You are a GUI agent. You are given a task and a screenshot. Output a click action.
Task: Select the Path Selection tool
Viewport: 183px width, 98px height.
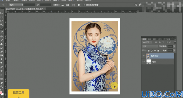2,75
